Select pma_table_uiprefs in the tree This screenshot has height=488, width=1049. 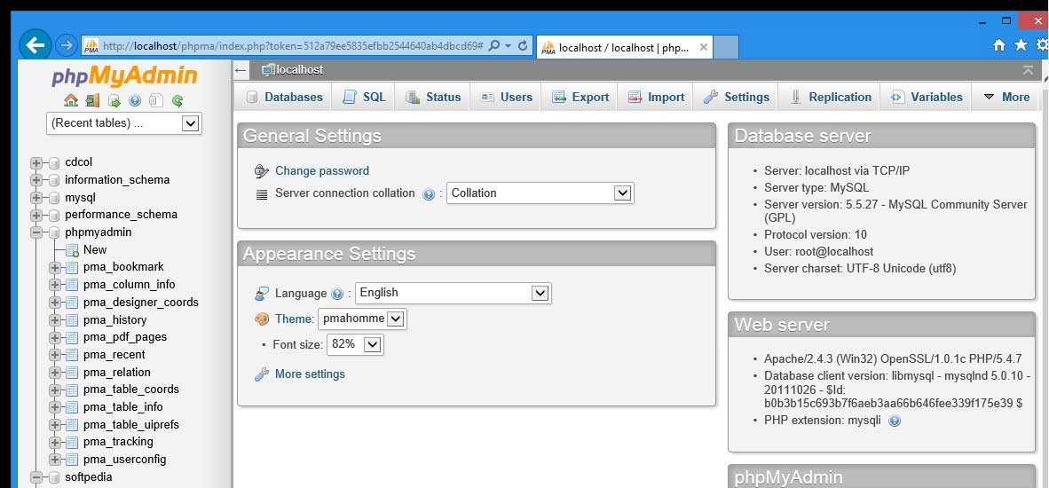[131, 424]
